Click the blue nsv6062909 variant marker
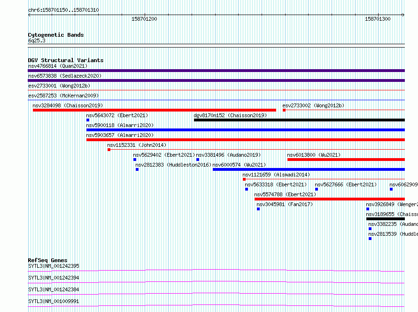The image size is (418, 312). (391, 189)
